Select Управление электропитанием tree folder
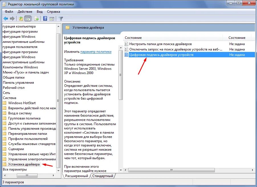Screen dimensions: 257x187 32,159
